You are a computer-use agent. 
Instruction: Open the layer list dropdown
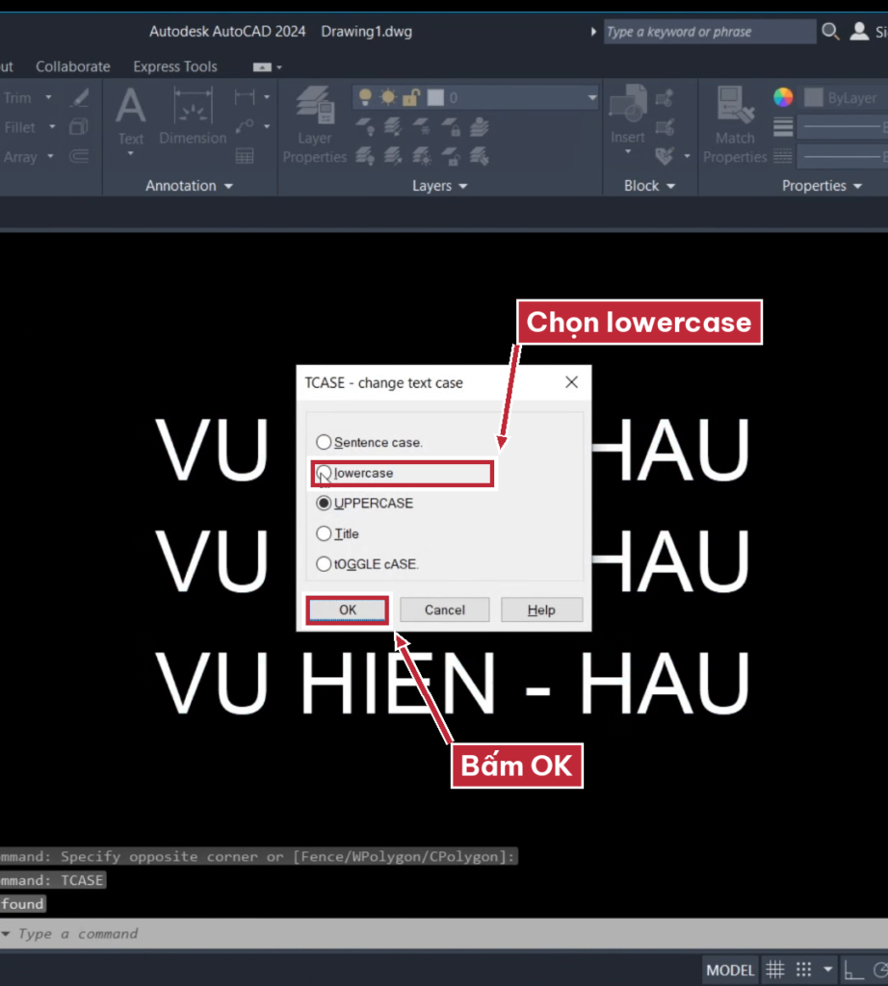coord(591,97)
